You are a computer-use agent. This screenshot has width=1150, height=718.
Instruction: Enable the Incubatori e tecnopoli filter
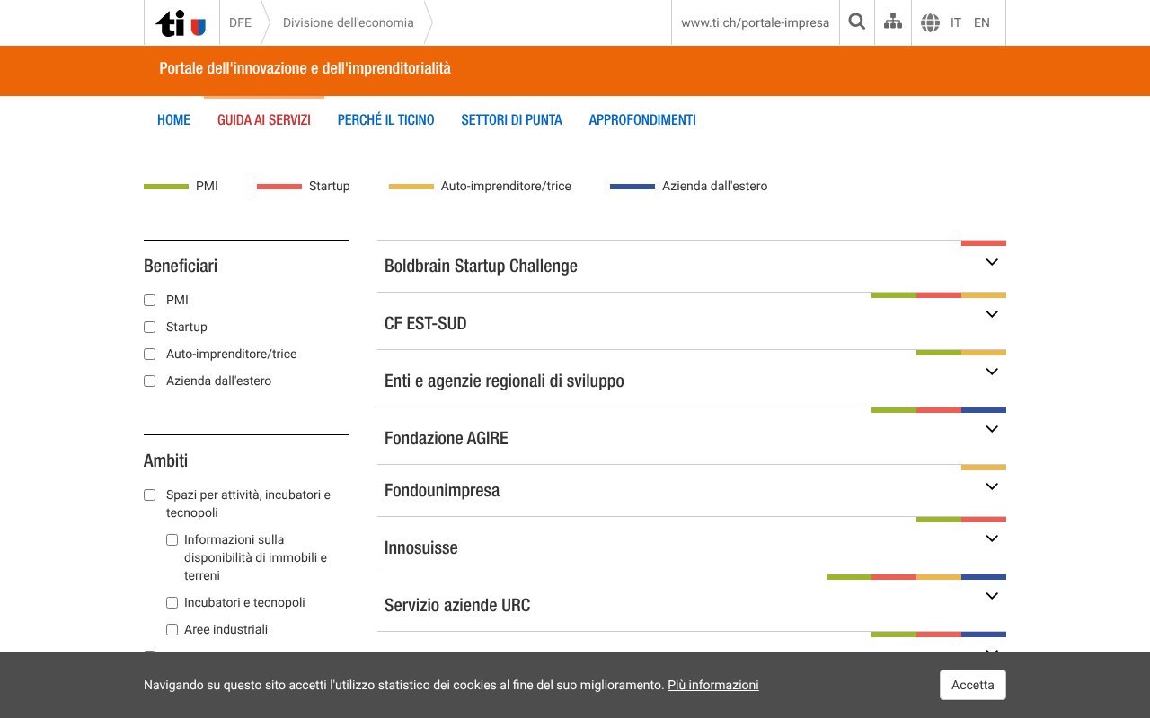(172, 602)
